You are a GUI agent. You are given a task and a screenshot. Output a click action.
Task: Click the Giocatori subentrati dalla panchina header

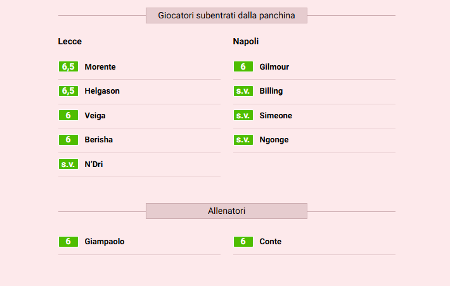(x=226, y=15)
